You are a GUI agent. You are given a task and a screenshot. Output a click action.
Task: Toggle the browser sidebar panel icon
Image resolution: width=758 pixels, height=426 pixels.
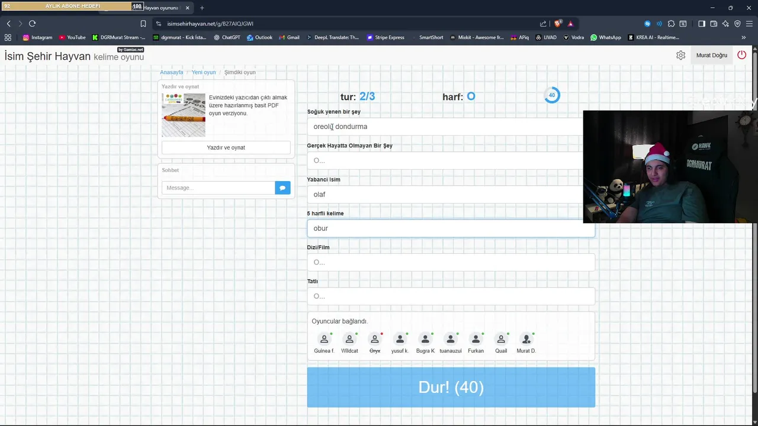click(x=702, y=24)
